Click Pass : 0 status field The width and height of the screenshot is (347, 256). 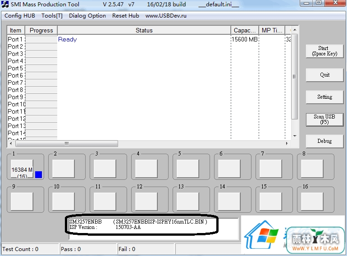pyautogui.click(x=88, y=249)
